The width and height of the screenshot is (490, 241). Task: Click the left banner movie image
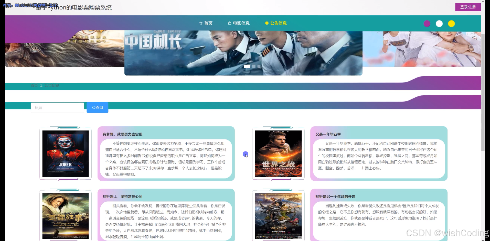(x=65, y=49)
